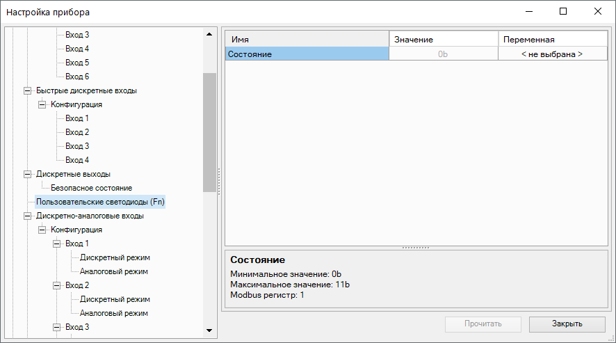
Task: Collapse the Вход 1 analog input node
Action: tap(57, 244)
